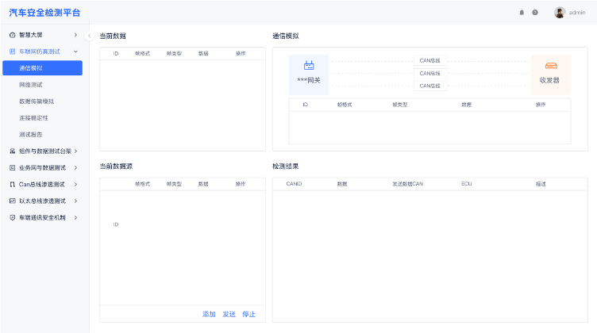Click the help question mark icon
The width and height of the screenshot is (597, 333).
pyautogui.click(x=535, y=13)
